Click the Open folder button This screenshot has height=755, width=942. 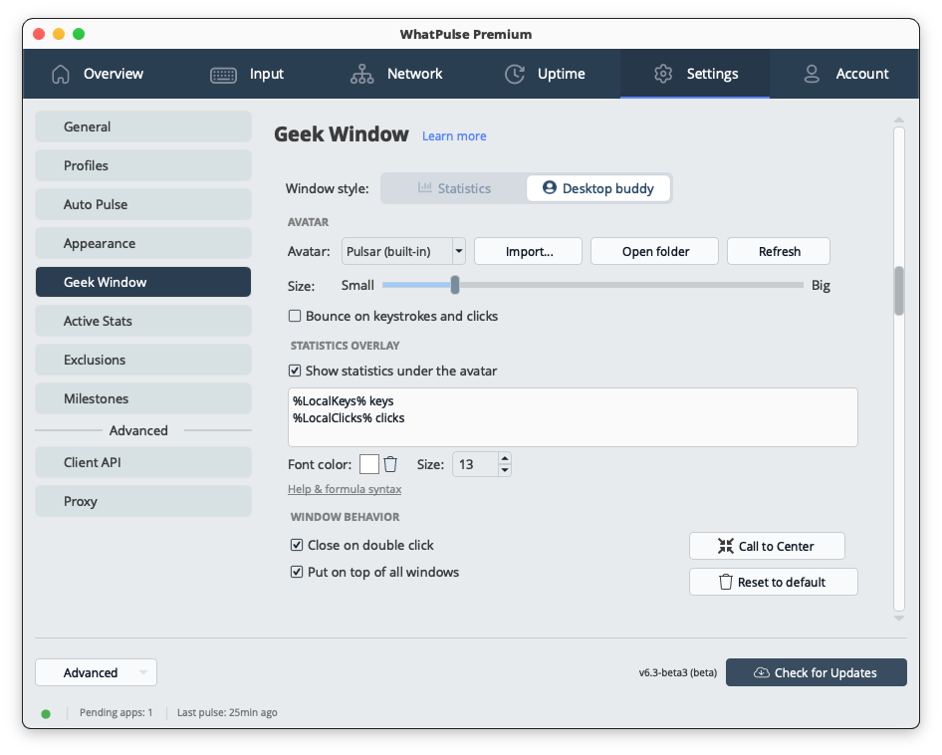click(x=655, y=251)
